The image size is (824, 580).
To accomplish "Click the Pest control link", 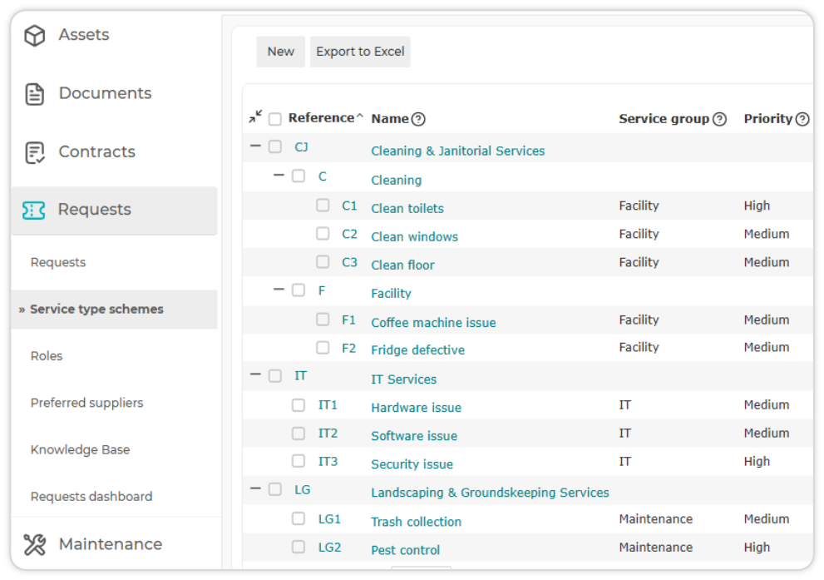I will point(405,550).
